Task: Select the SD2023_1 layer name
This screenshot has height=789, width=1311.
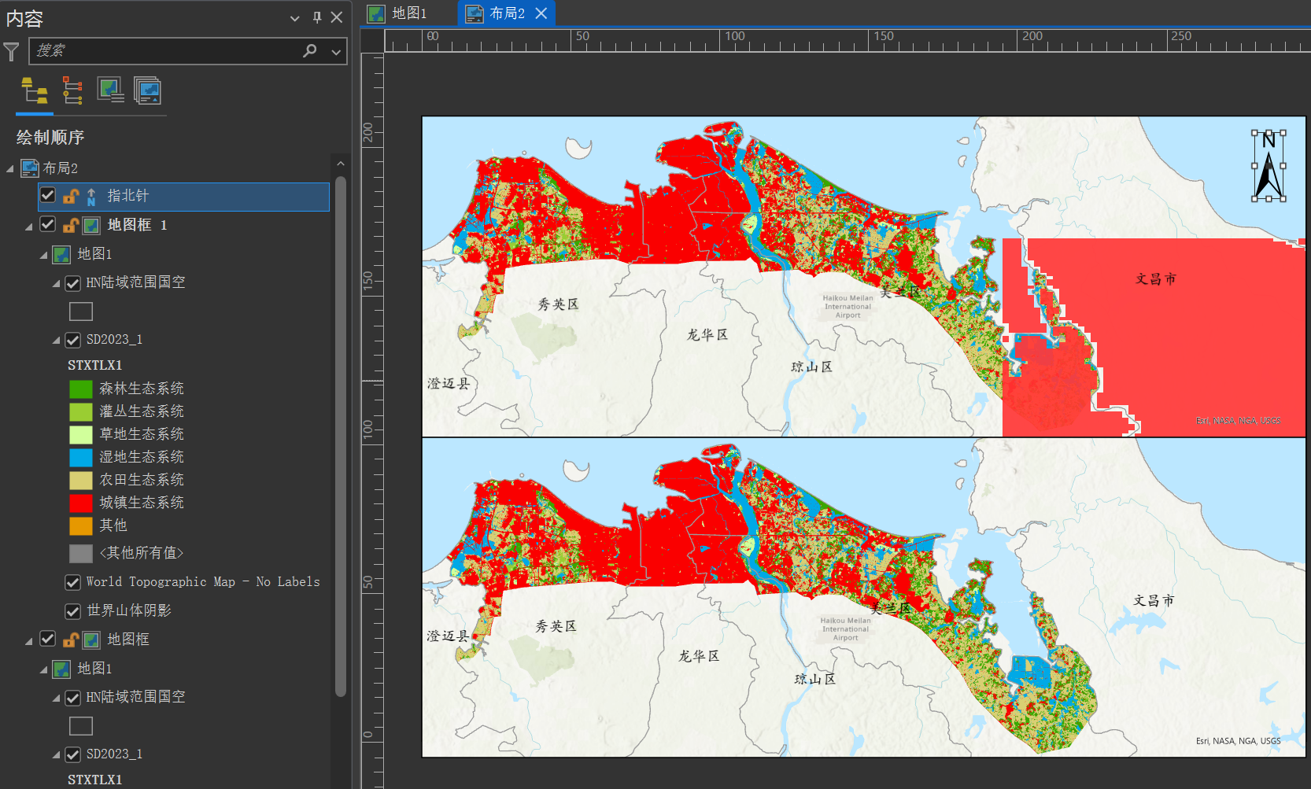Action: click(x=114, y=340)
